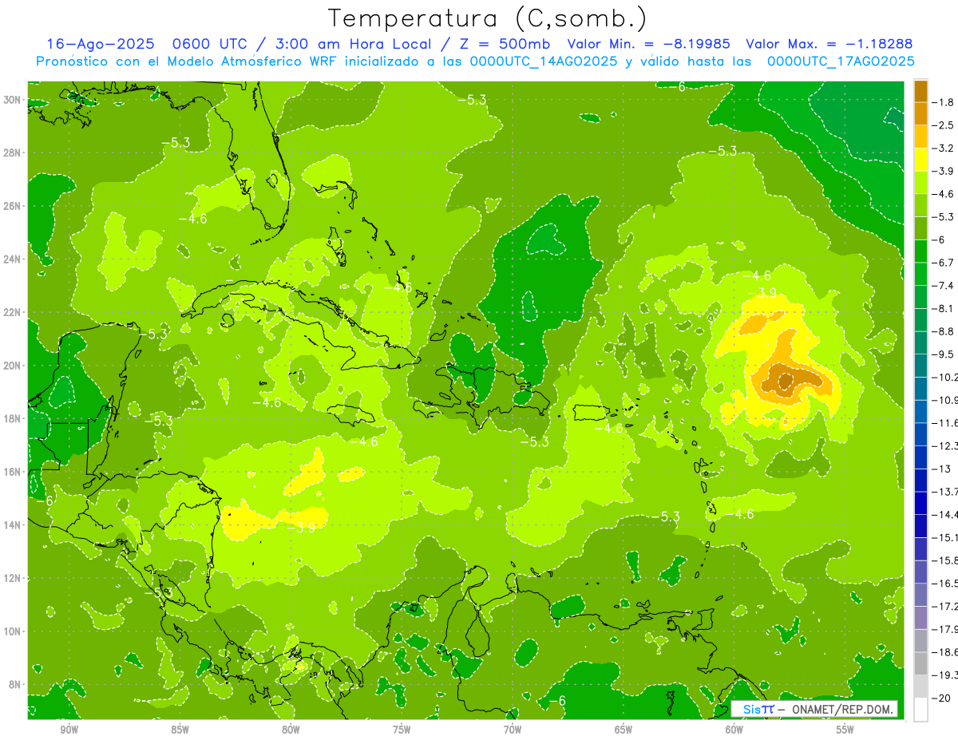
Task: Click the '60W' longitude axis label
Action: (x=734, y=730)
